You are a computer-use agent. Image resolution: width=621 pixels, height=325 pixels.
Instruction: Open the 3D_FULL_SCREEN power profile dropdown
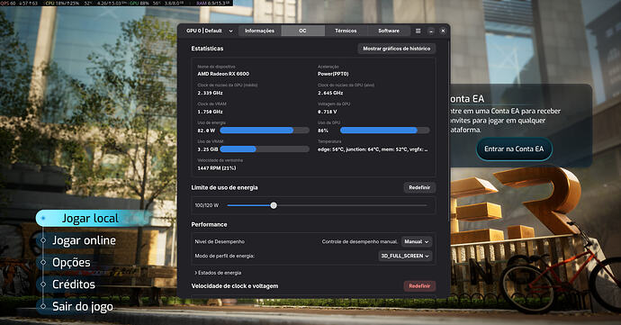pyautogui.click(x=405, y=256)
